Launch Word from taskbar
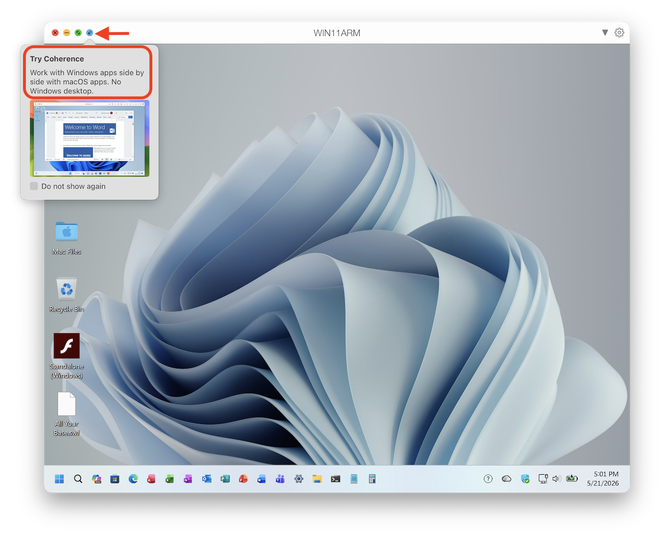Image resolution: width=662 pixels, height=535 pixels. (x=262, y=479)
